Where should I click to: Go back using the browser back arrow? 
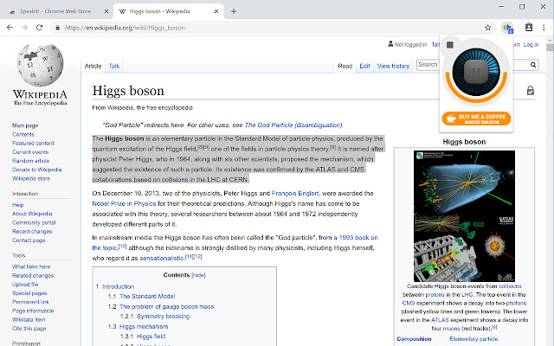tap(10, 28)
